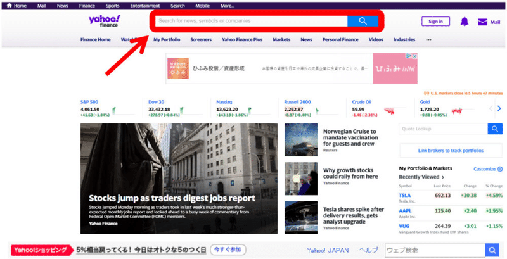The height and width of the screenshot is (259, 507).
Task: Open the Russell 2000 index link
Action: click(x=297, y=102)
